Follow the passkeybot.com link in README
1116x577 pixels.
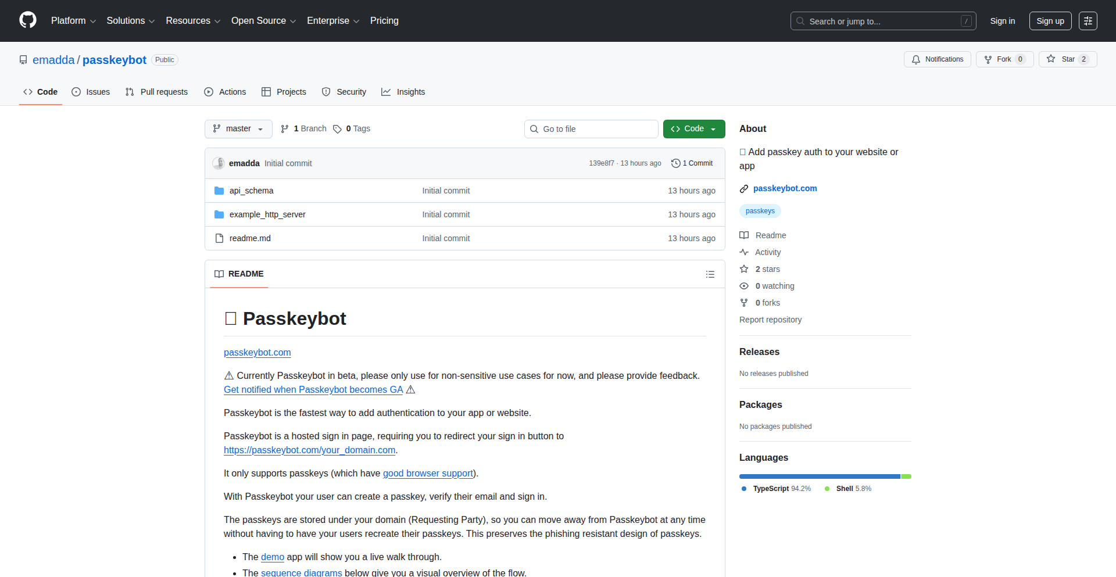(257, 352)
